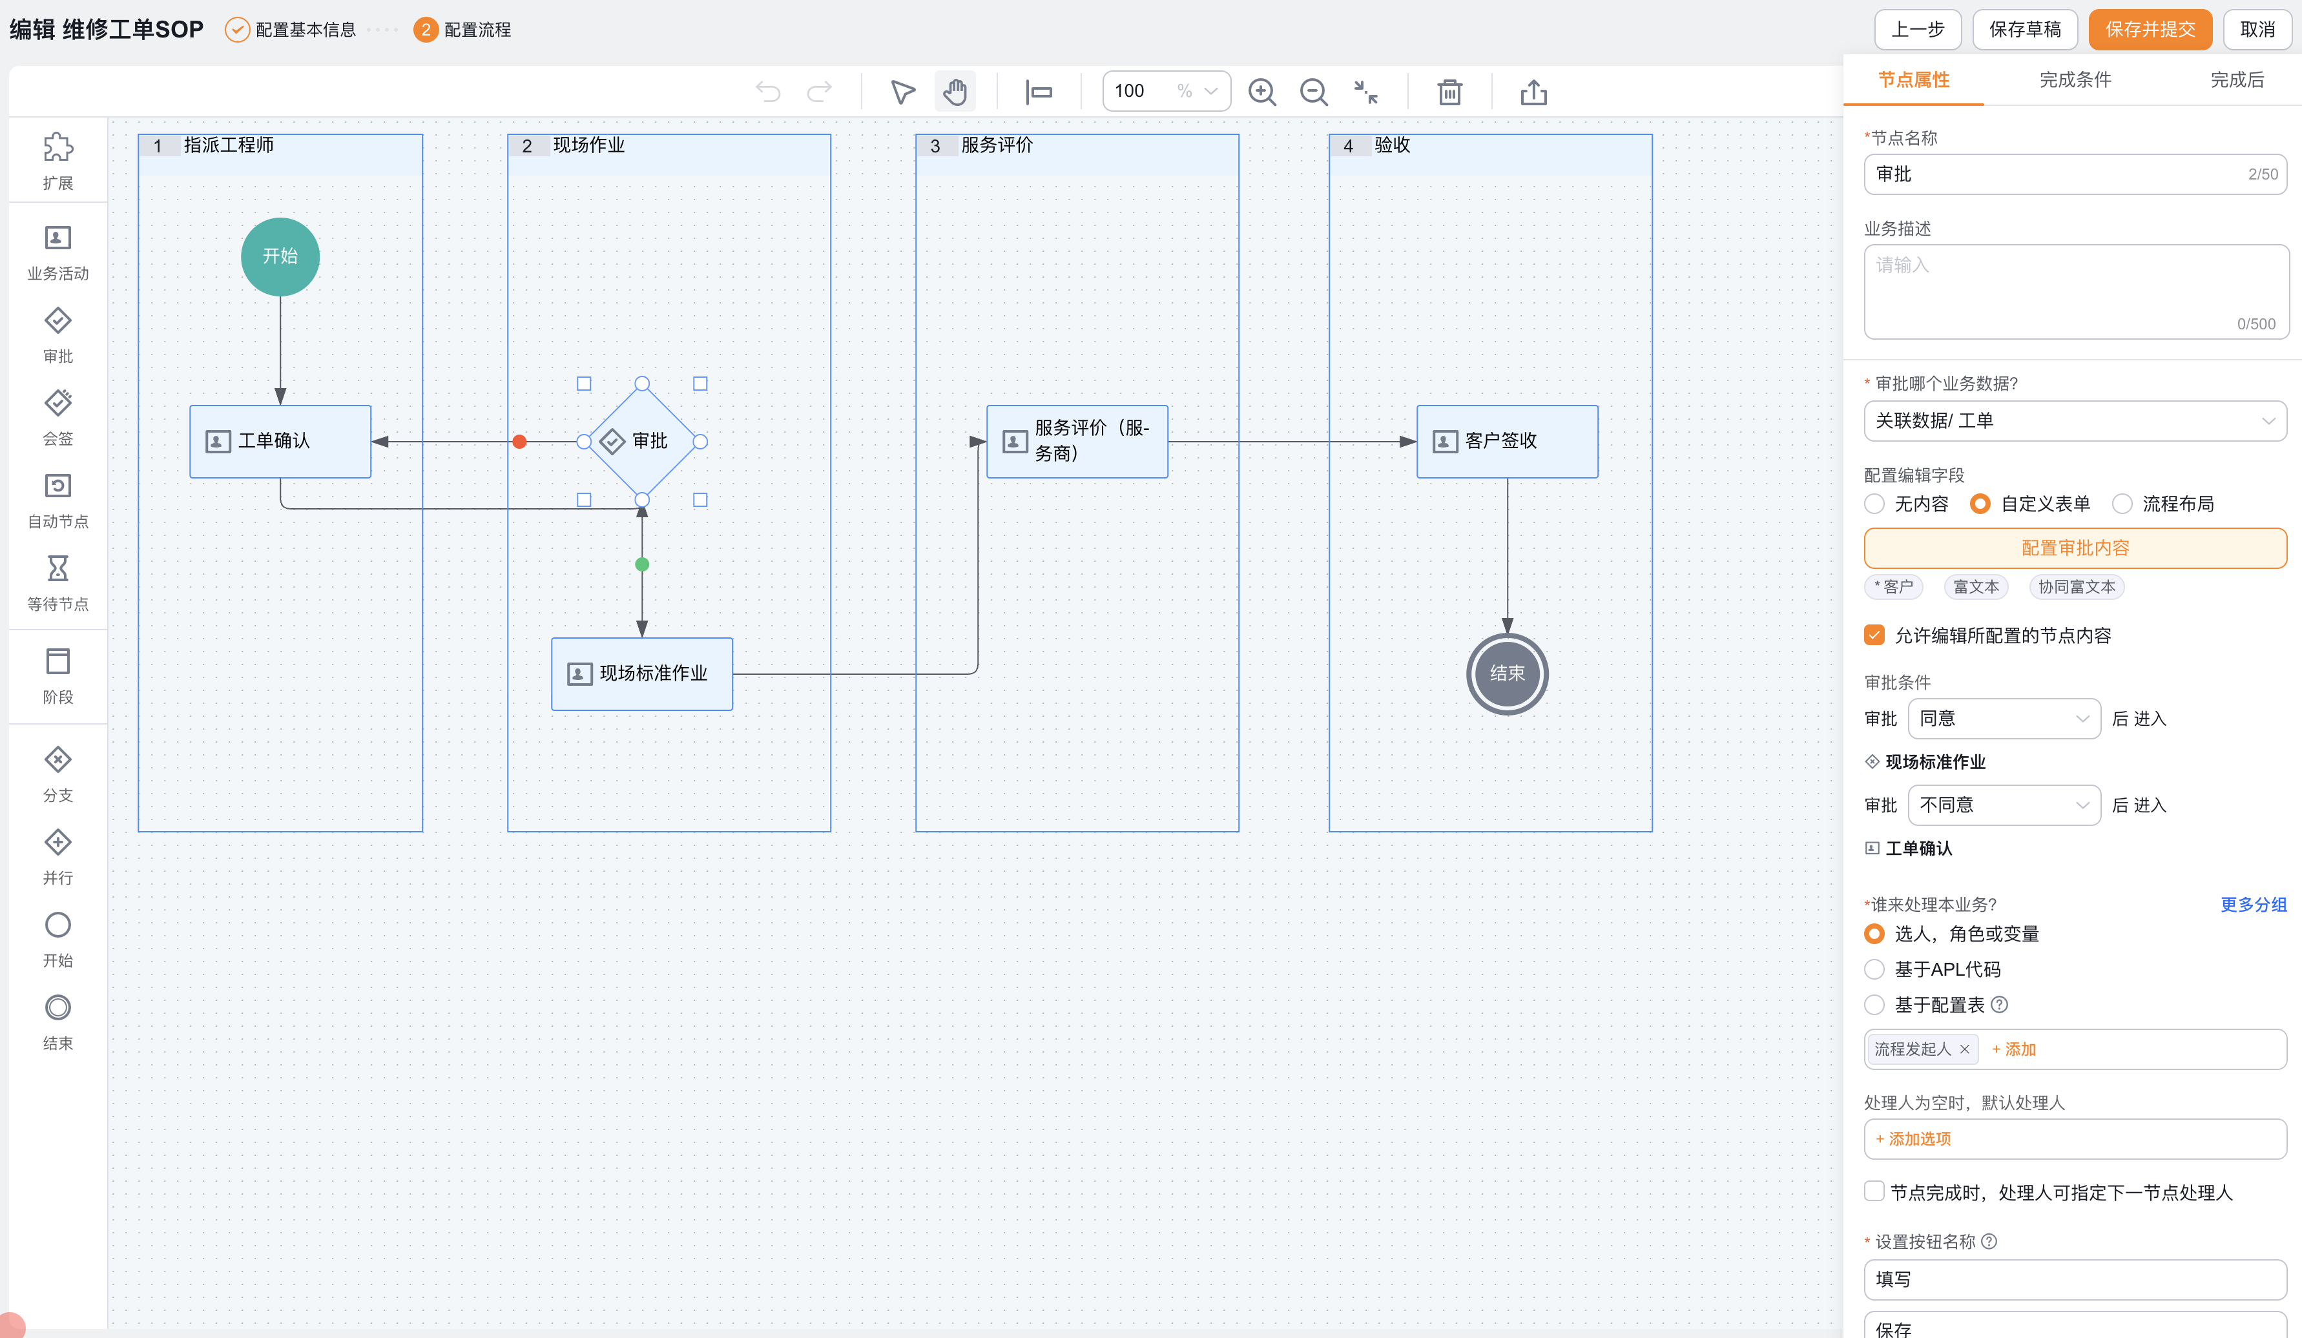Choose the 并行 gateway icon
Image resolution: width=2302 pixels, height=1338 pixels.
[57, 842]
